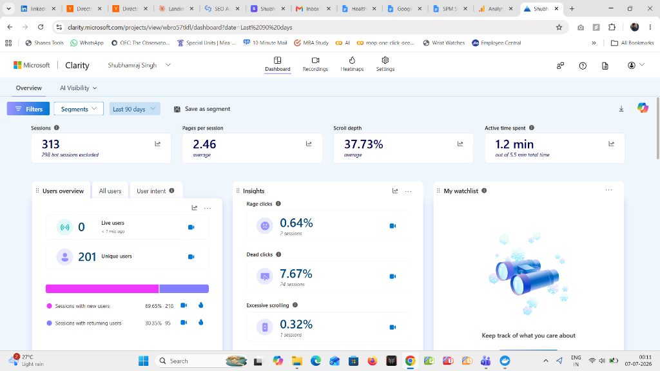Click the Microsoft logo link

[x=32, y=65]
